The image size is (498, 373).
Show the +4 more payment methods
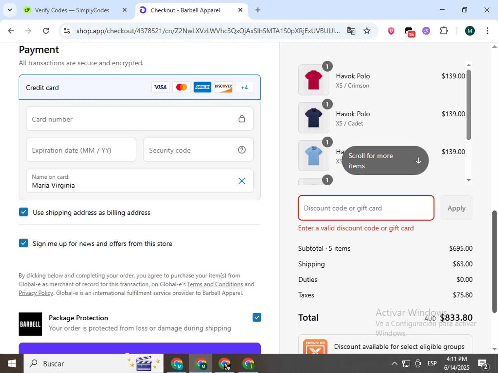click(244, 87)
